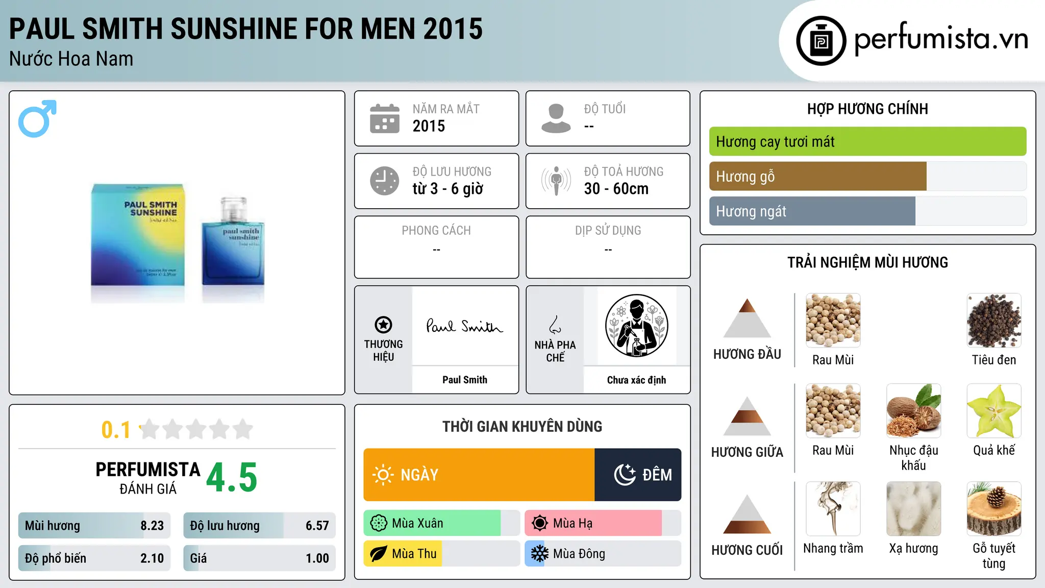Click the Rau Mùi image in Hương giữa row

pyautogui.click(x=833, y=411)
